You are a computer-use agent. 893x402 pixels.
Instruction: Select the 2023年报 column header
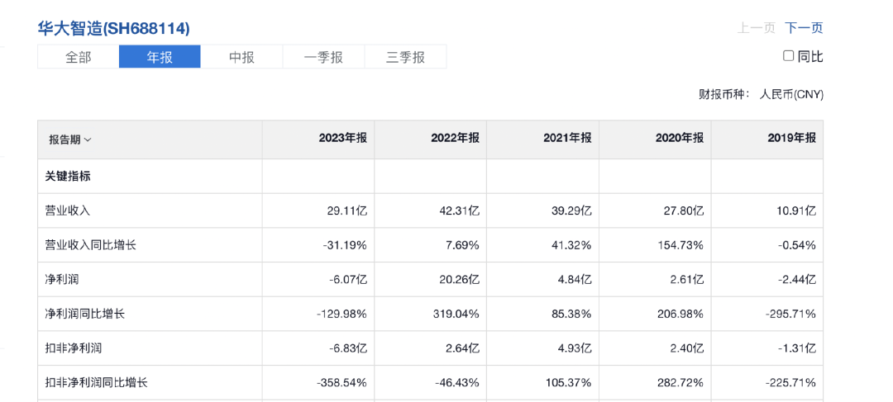[343, 138]
